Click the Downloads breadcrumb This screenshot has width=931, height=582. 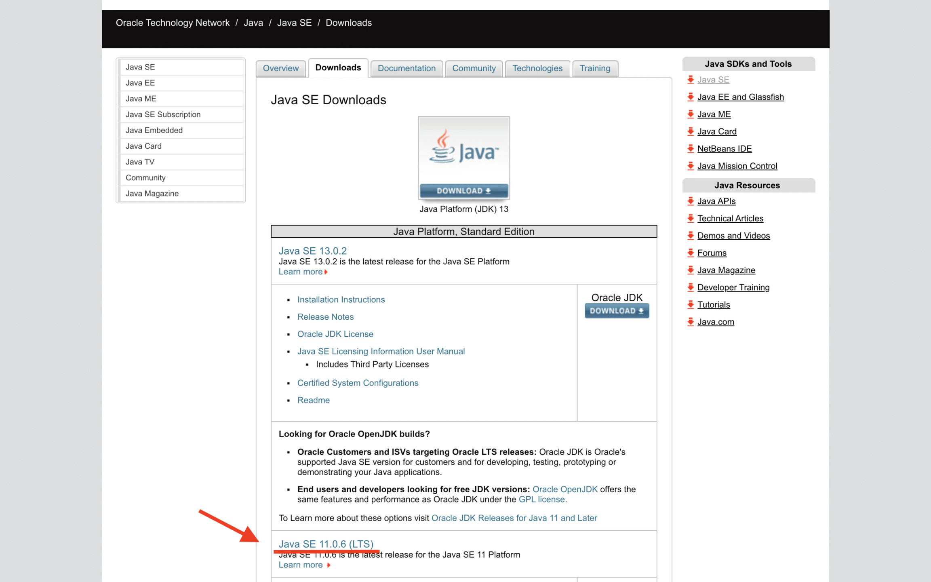coord(349,23)
